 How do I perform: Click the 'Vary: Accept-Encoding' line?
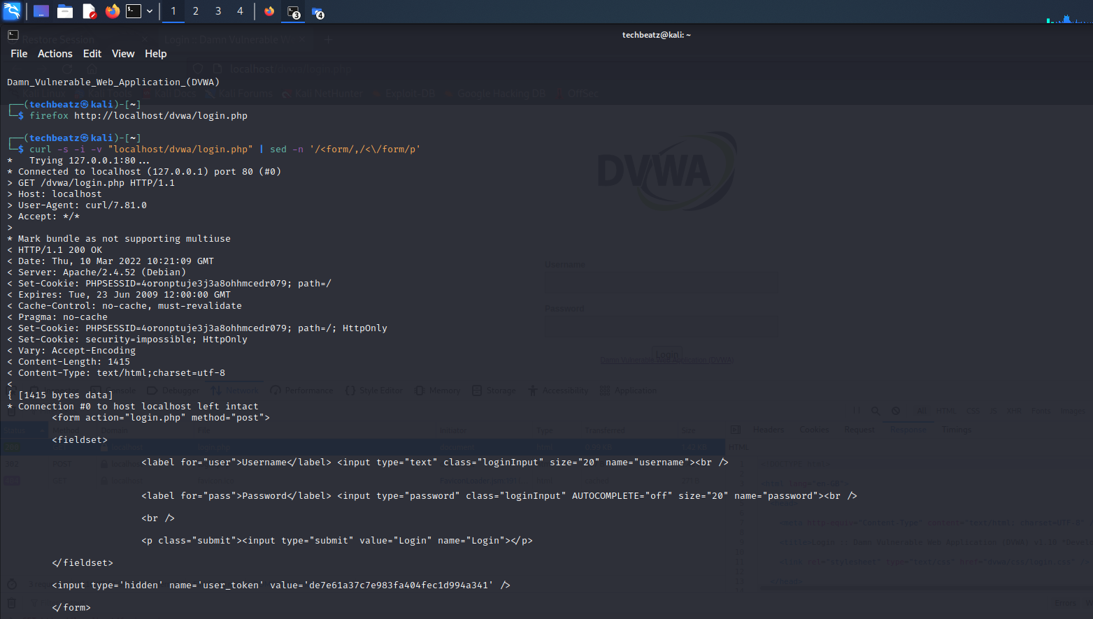pyautogui.click(x=71, y=351)
